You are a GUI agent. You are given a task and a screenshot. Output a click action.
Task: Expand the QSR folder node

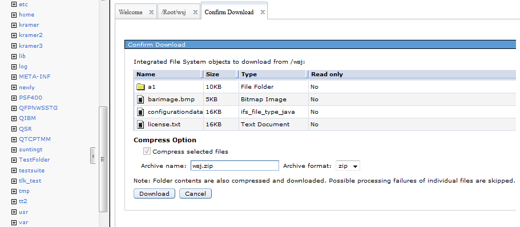14,129
